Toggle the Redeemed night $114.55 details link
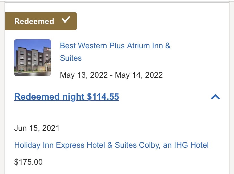Image resolution: width=234 pixels, height=174 pixels. 67,97
